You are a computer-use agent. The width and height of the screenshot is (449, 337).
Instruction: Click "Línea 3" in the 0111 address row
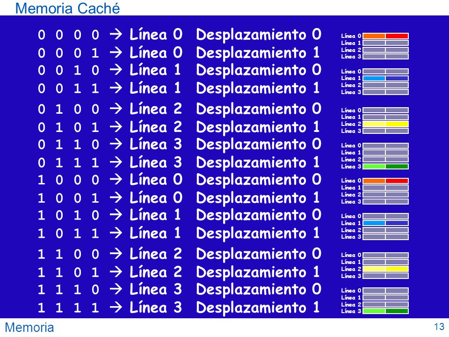coord(156,162)
